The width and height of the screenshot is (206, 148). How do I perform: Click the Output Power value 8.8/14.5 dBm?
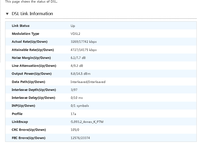click(80, 74)
